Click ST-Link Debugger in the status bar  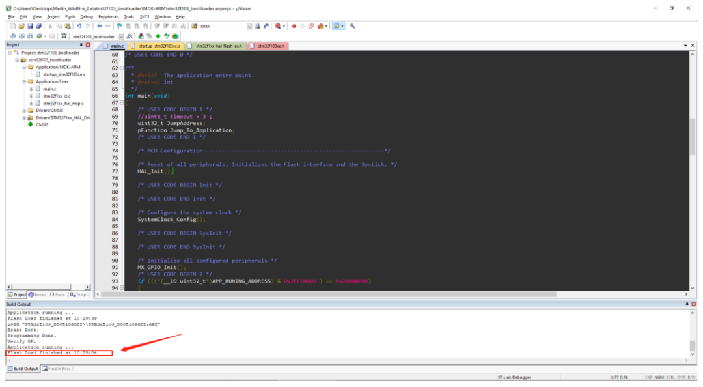pyautogui.click(x=514, y=377)
